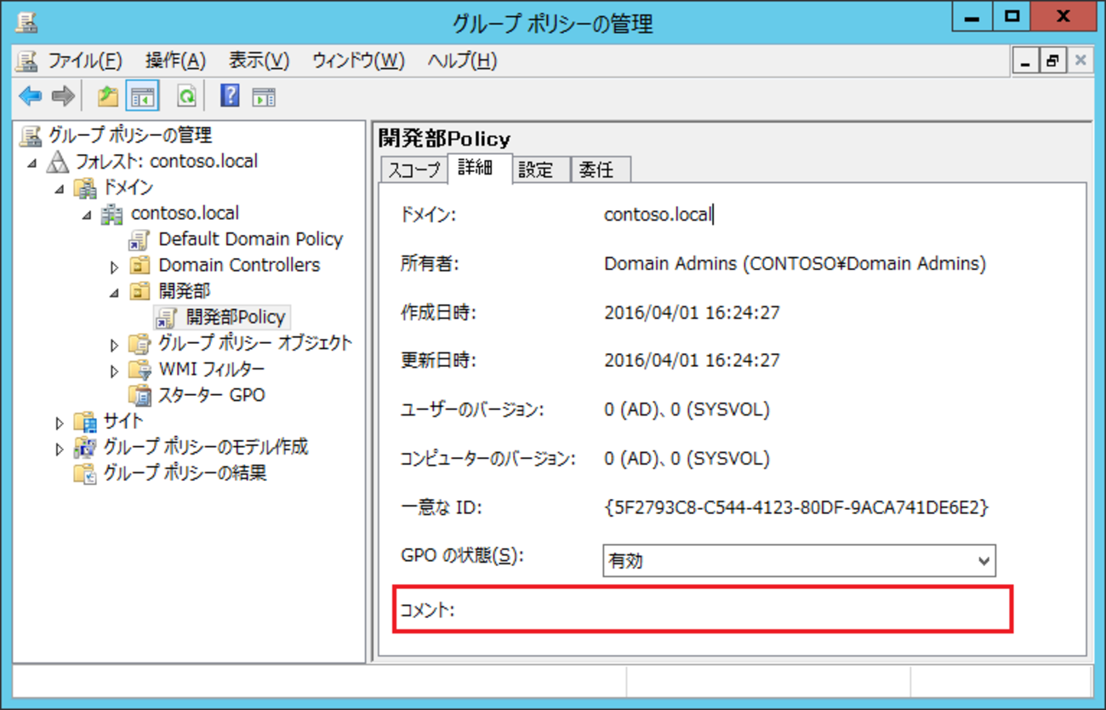Click the 所有者: label
The height and width of the screenshot is (710, 1106).
pyautogui.click(x=430, y=264)
